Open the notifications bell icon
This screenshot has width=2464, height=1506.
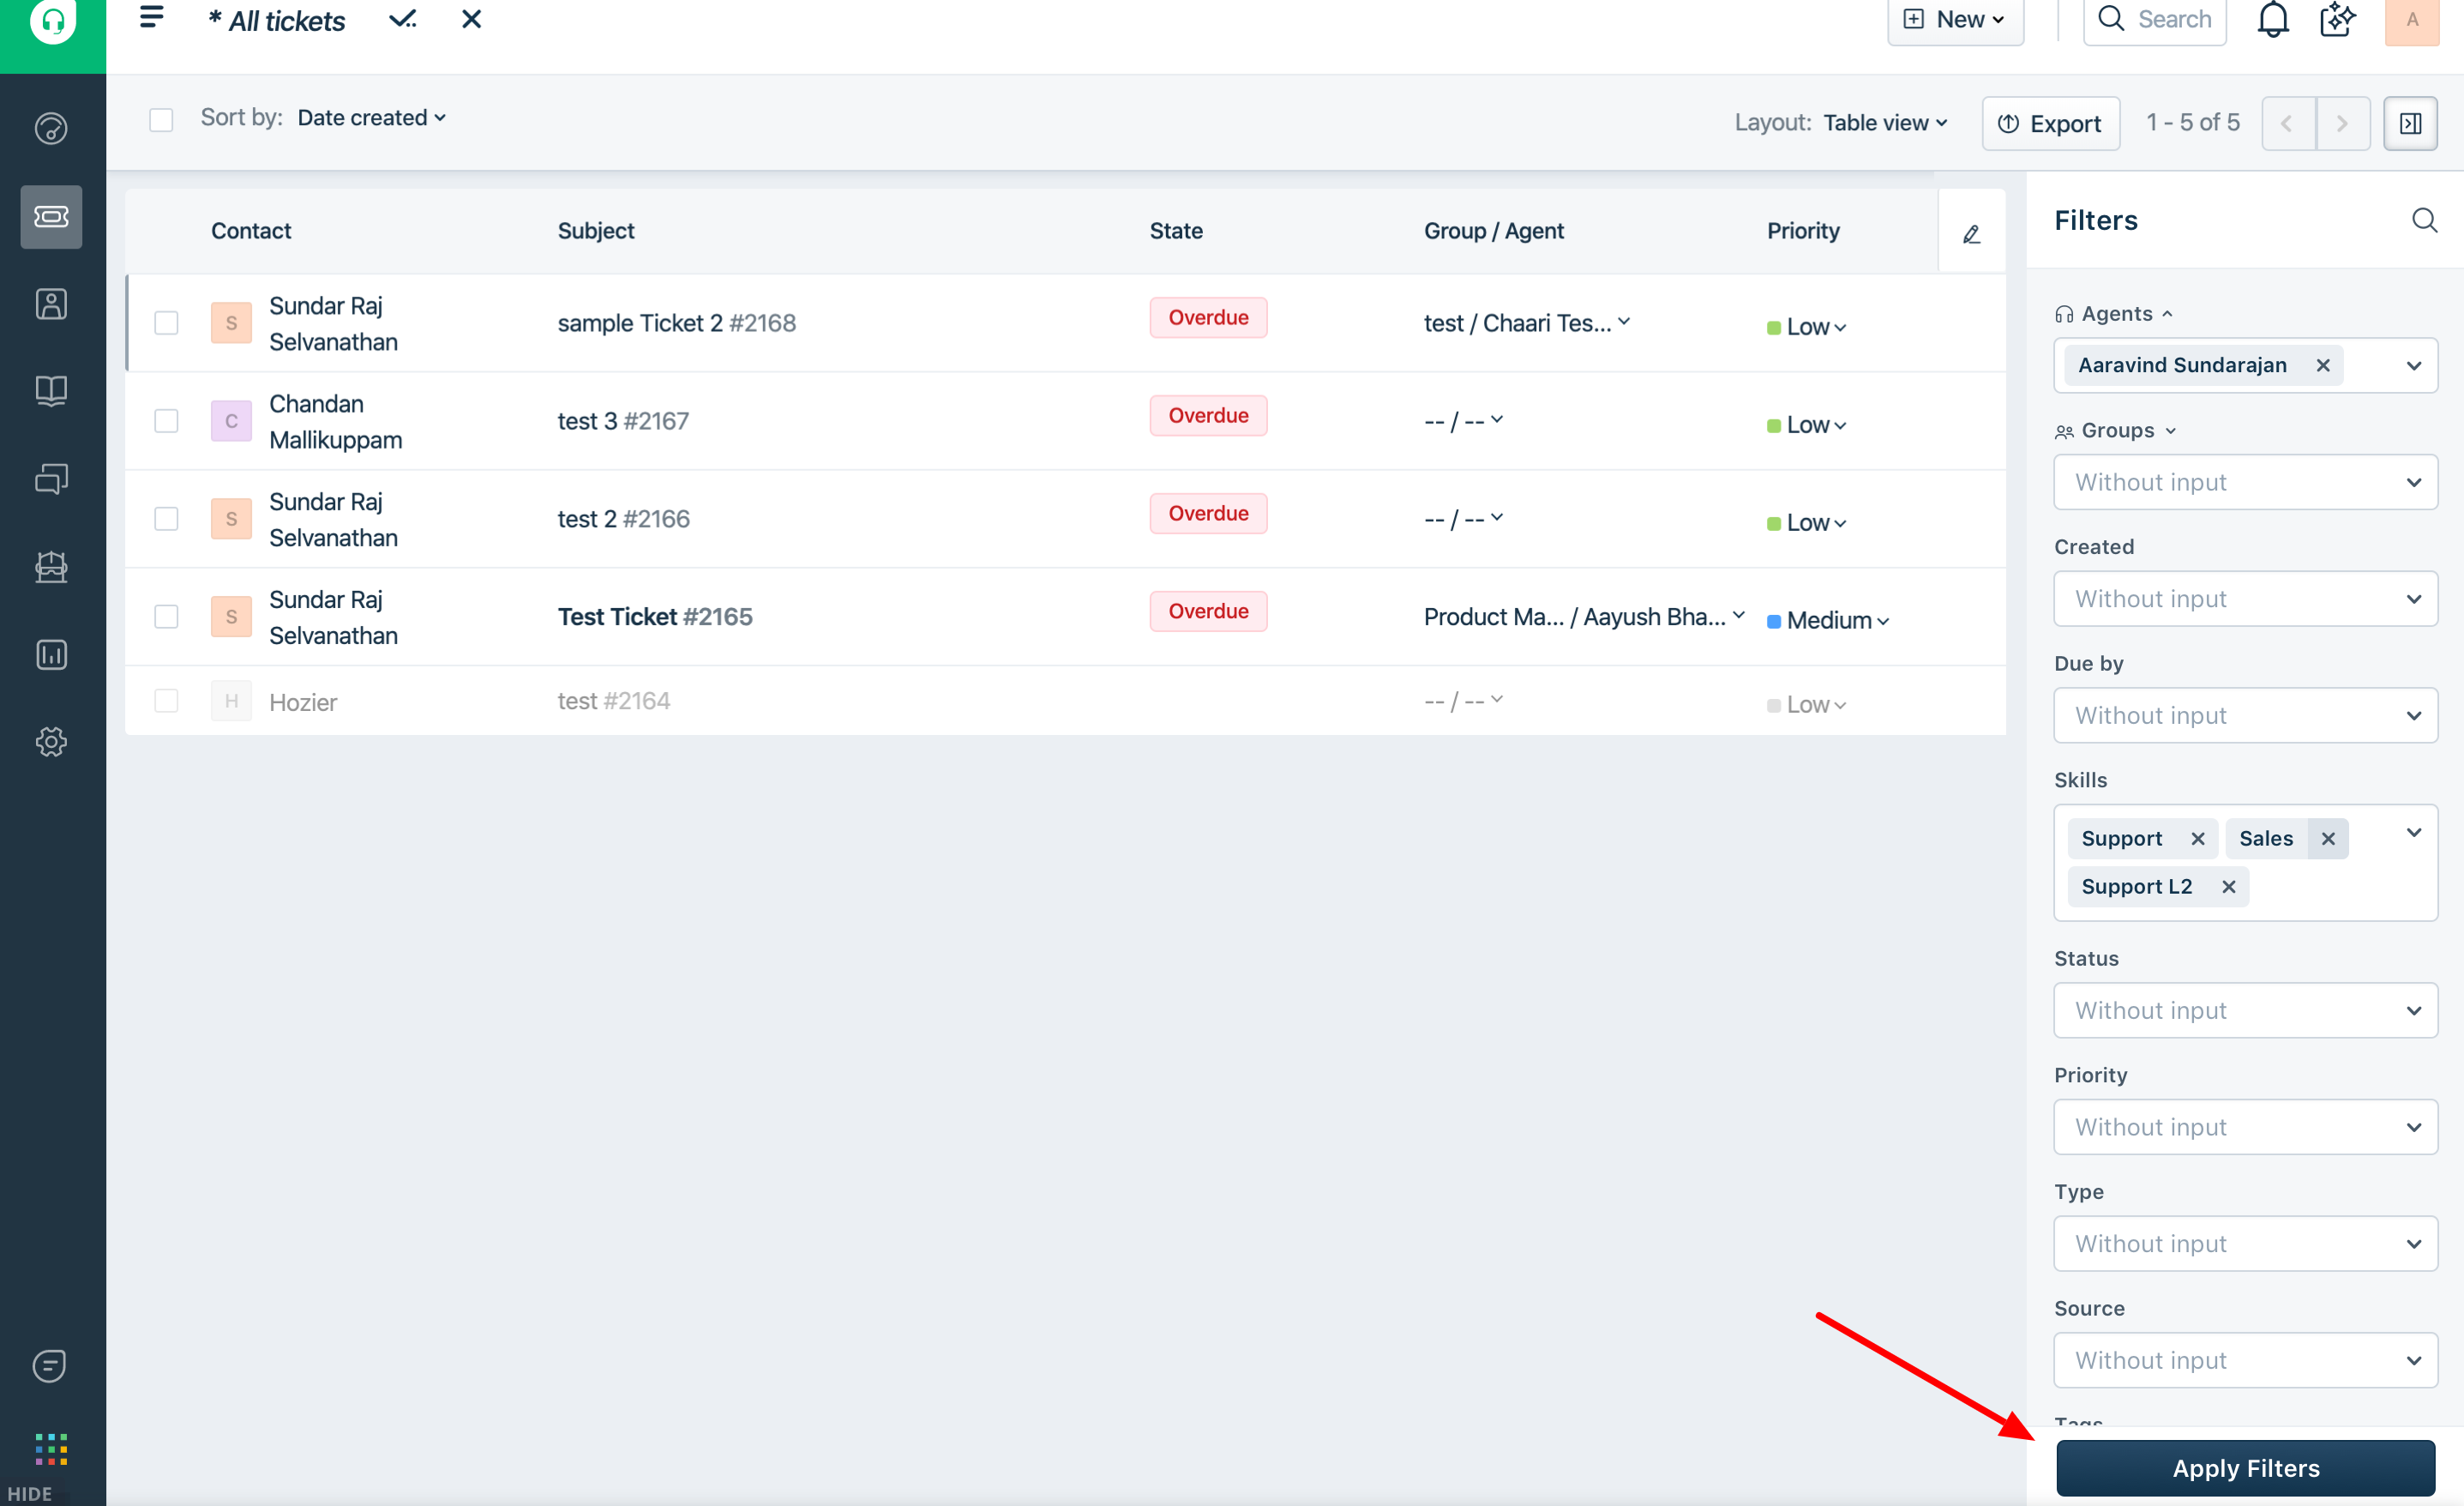(2272, 20)
